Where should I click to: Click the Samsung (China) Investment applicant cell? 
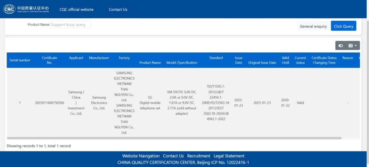click(x=76, y=103)
